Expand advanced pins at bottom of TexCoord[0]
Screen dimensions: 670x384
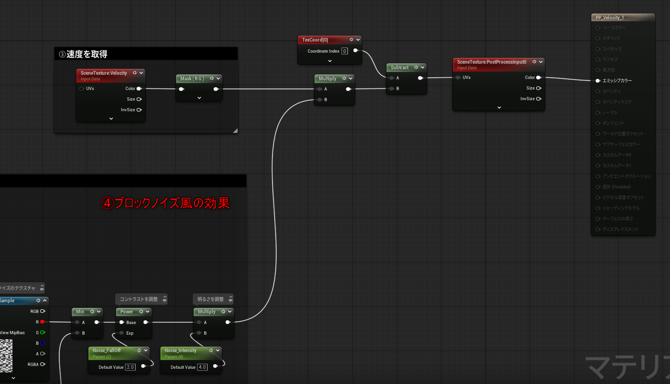pyautogui.click(x=330, y=60)
